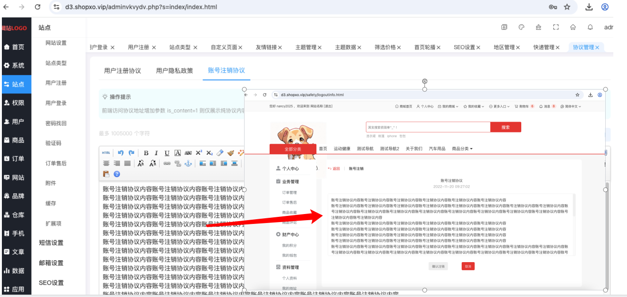Open 短信设置 in the submenu

(x=51, y=243)
